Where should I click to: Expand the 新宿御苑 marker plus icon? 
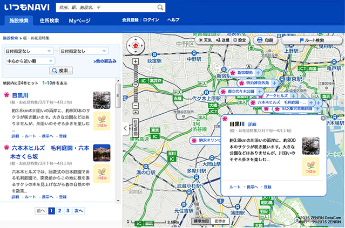coord(258,73)
